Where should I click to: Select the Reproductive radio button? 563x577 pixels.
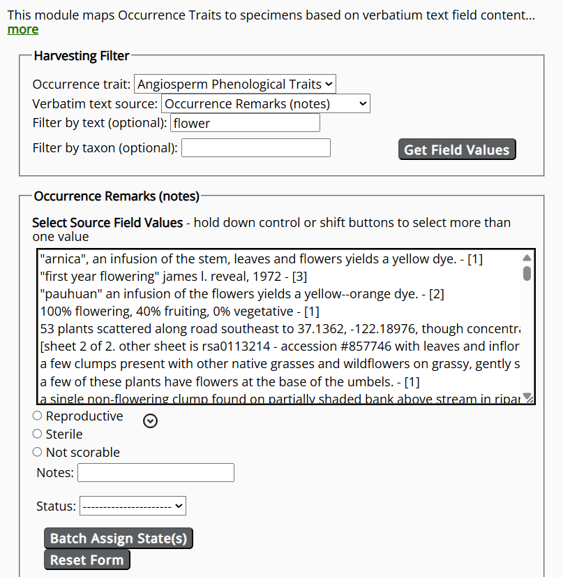(36, 415)
